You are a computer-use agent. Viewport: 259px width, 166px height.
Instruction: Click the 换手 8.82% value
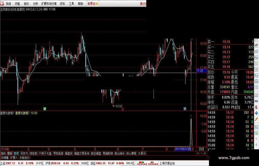click(x=226, y=97)
